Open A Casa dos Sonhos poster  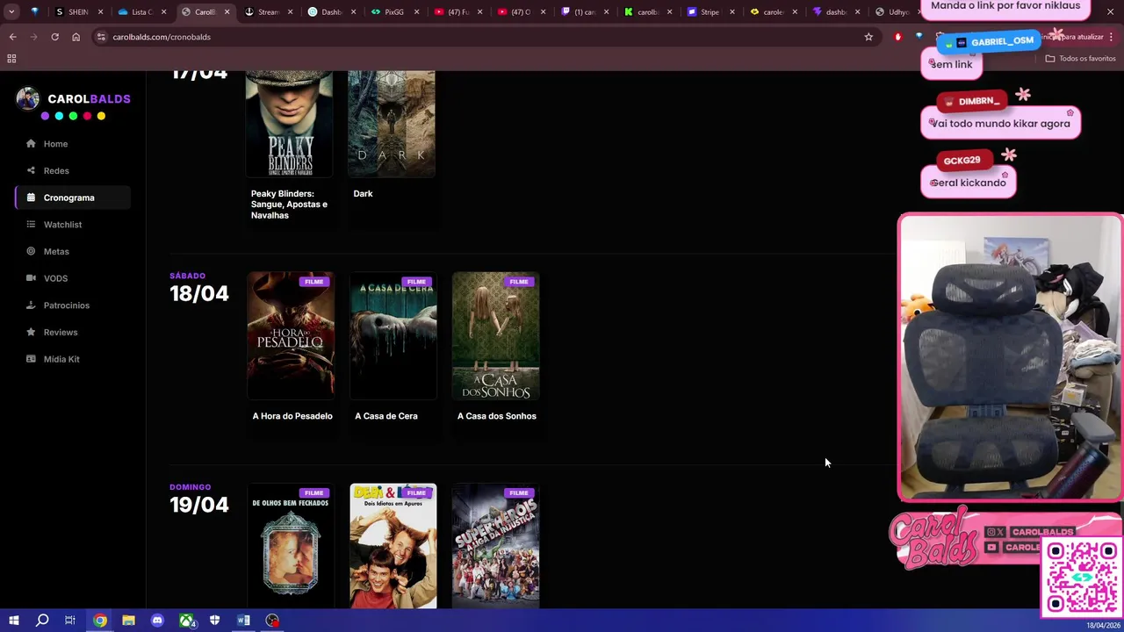pos(495,336)
